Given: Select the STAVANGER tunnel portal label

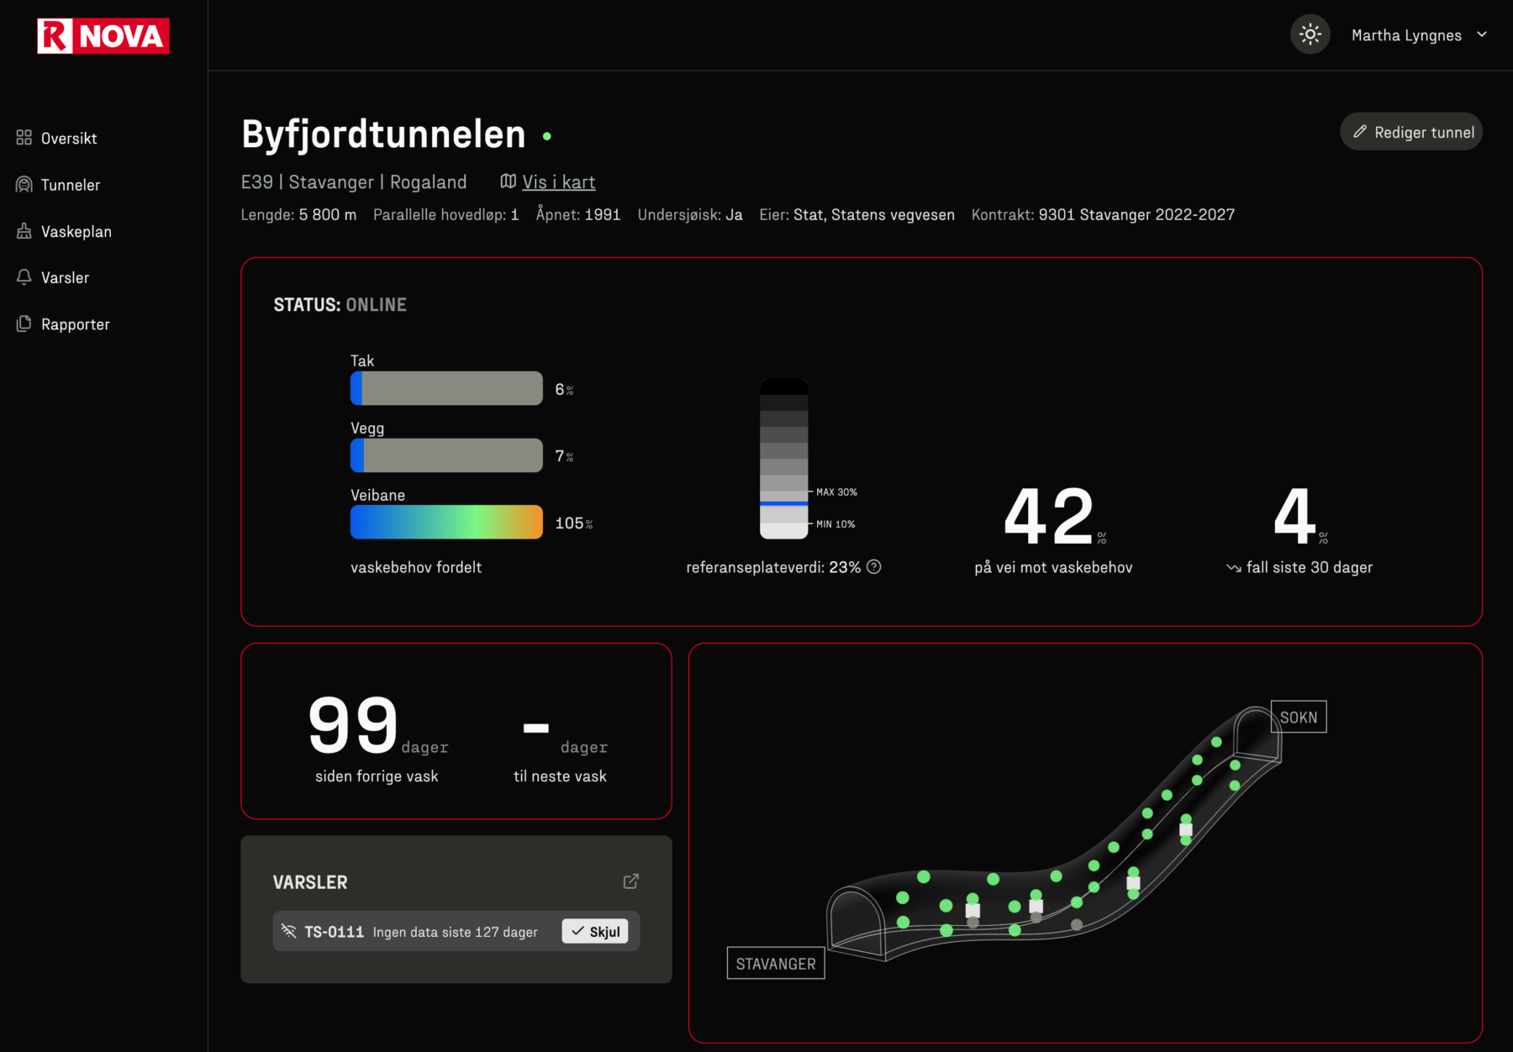Looking at the screenshot, I should click(775, 964).
